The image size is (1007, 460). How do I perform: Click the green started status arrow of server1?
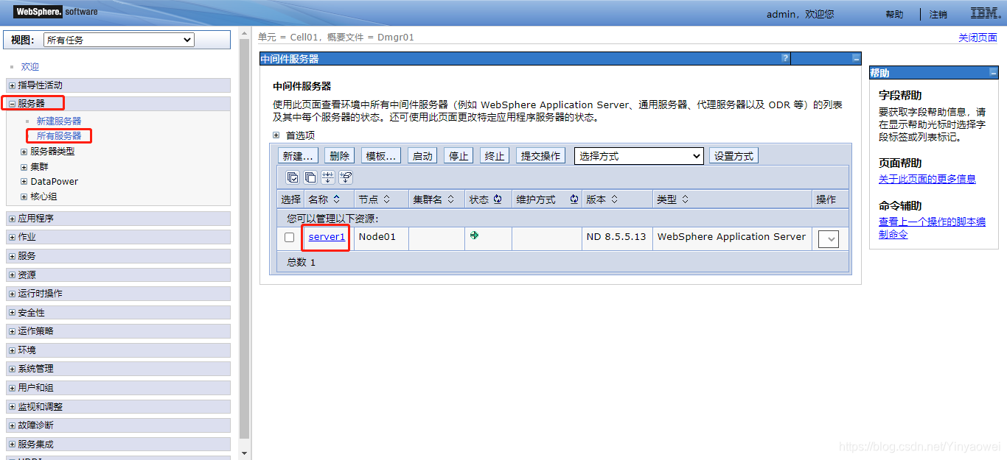475,236
